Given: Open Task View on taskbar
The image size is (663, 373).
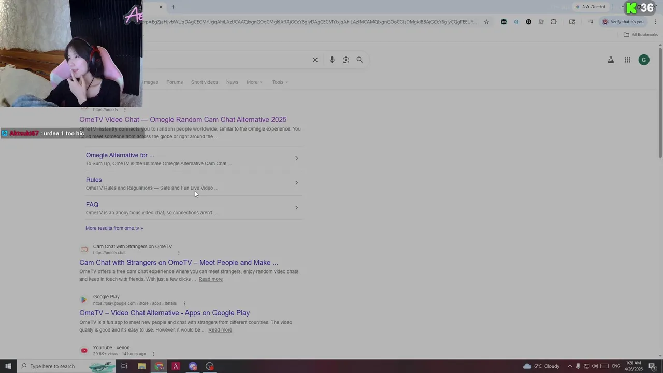Looking at the screenshot, I should click(x=124, y=366).
